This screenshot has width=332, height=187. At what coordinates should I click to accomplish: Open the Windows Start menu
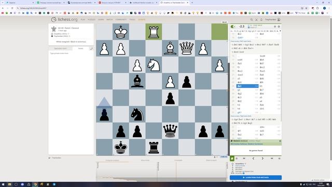point(3,184)
